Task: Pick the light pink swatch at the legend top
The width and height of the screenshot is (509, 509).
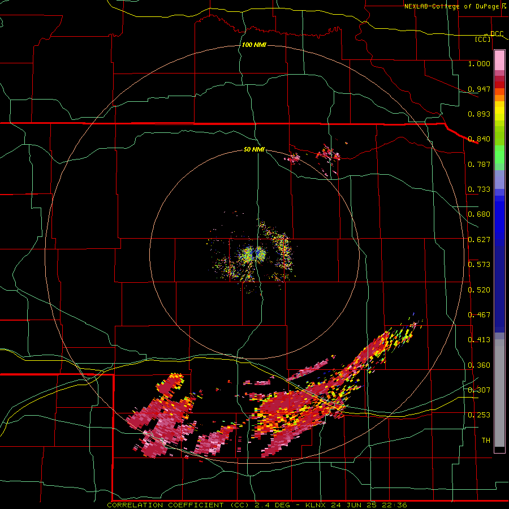Action: click(499, 60)
